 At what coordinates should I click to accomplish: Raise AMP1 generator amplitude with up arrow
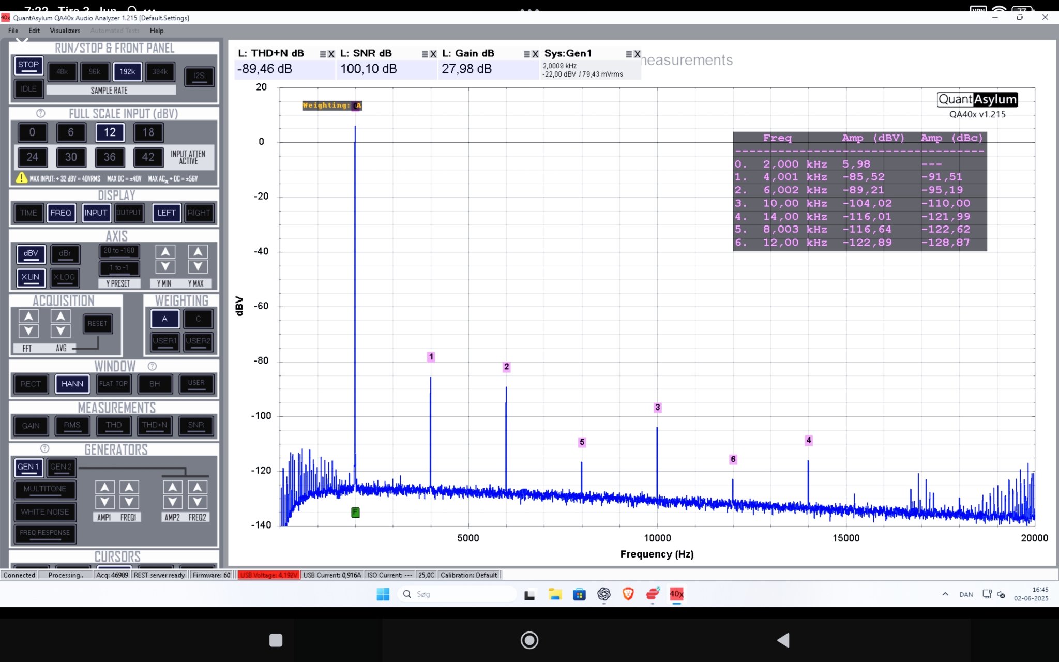pyautogui.click(x=104, y=487)
